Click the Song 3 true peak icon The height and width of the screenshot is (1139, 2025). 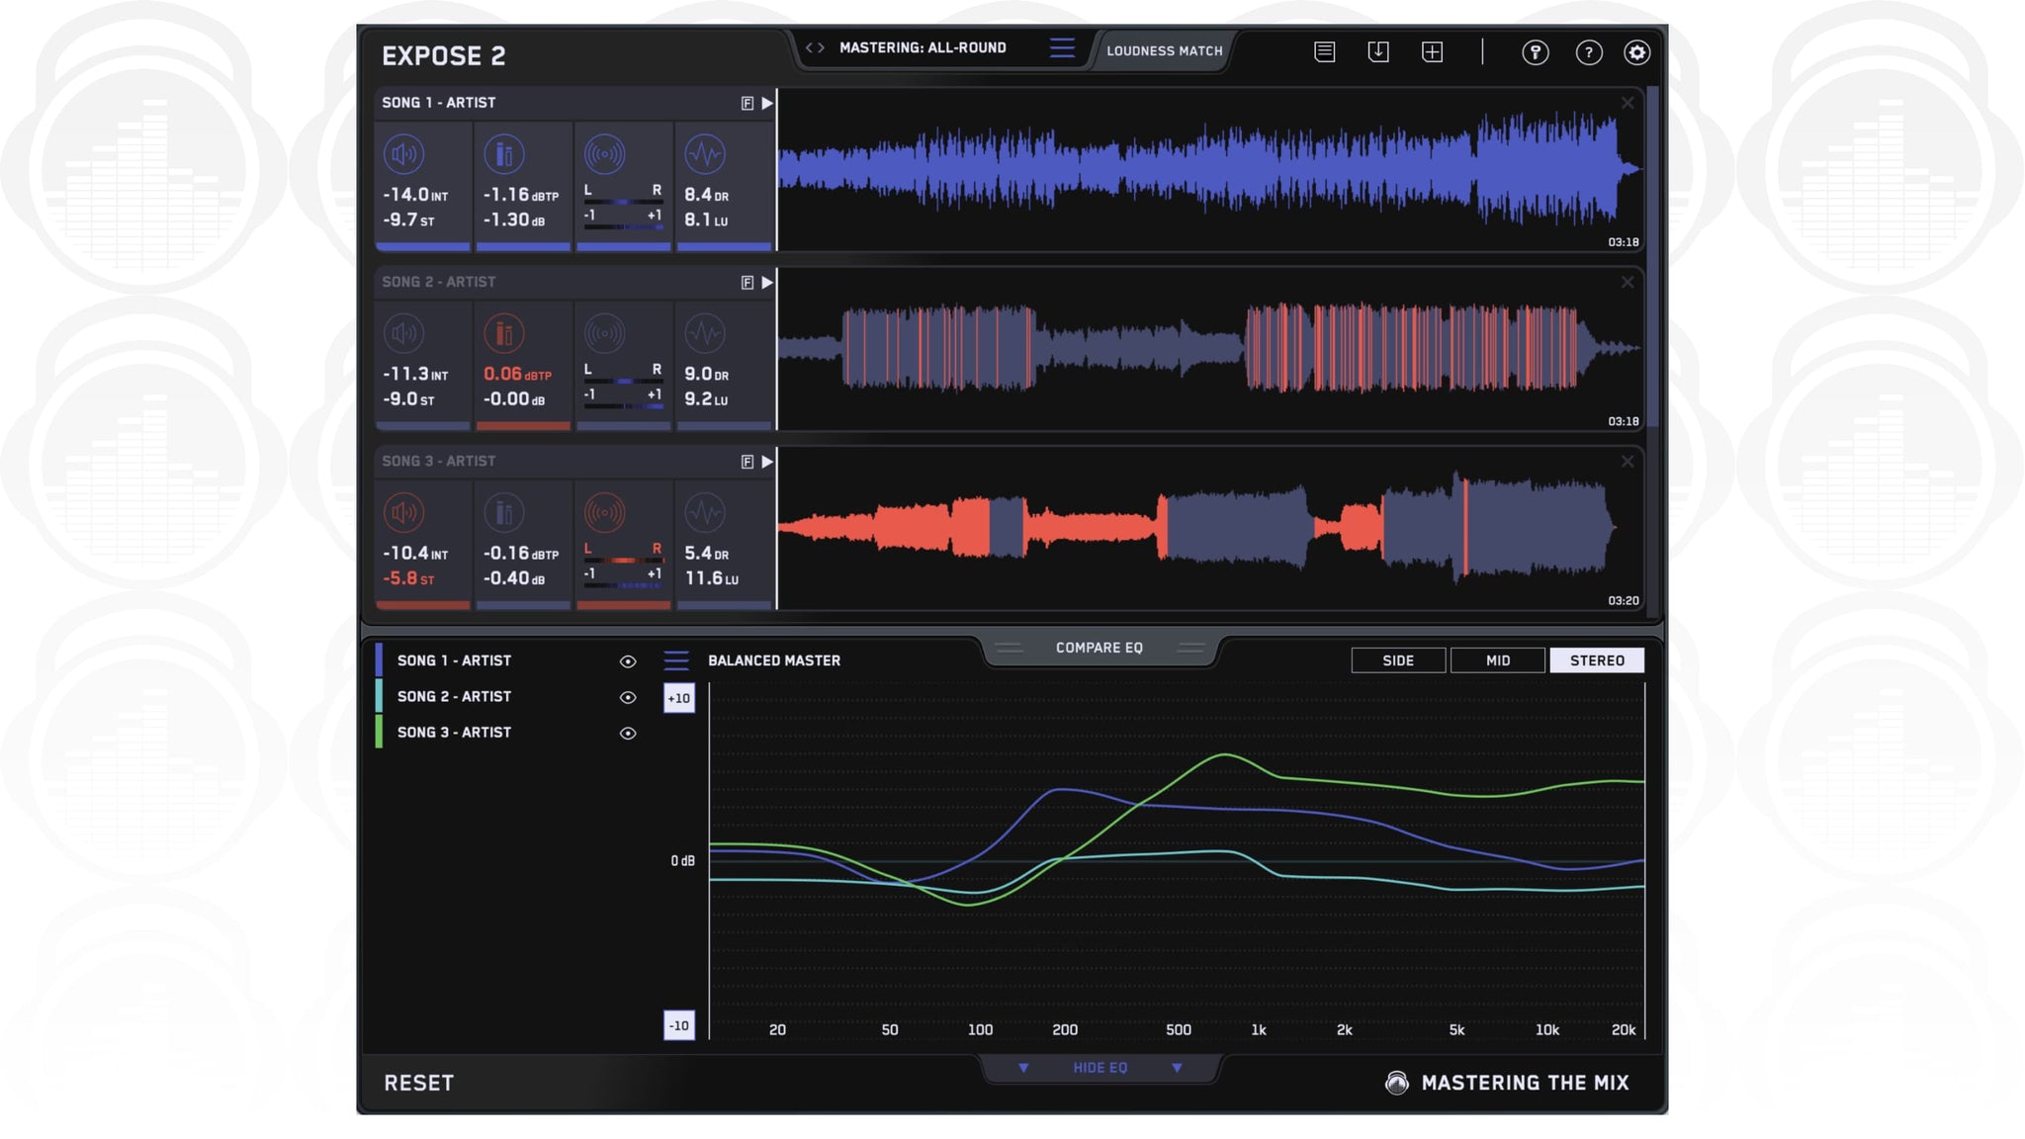click(x=504, y=512)
